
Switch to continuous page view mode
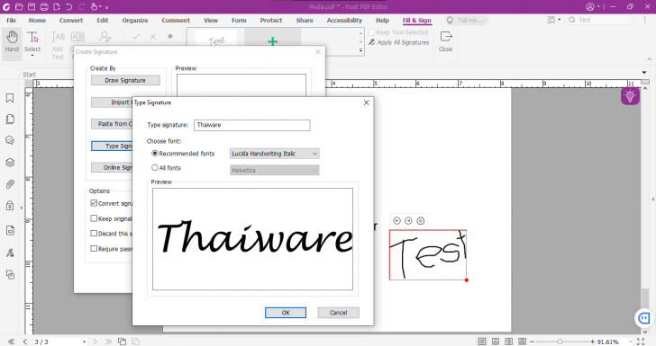click(x=496, y=342)
